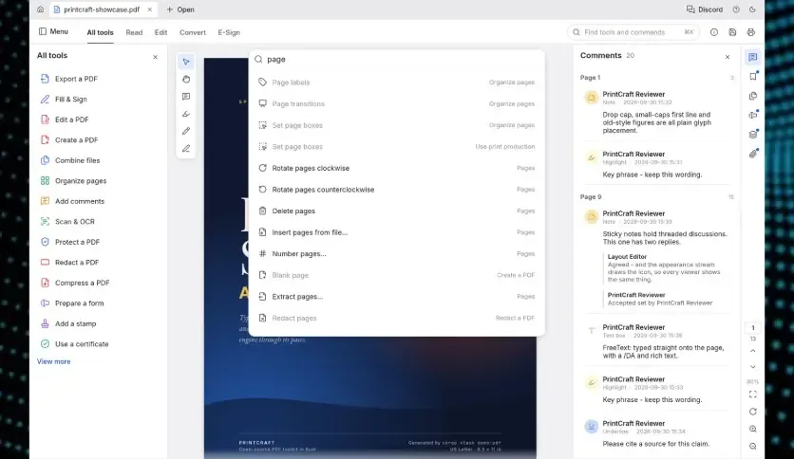This screenshot has width=794, height=459.
Task: Click the save icon in the top bar
Action: (x=732, y=32)
